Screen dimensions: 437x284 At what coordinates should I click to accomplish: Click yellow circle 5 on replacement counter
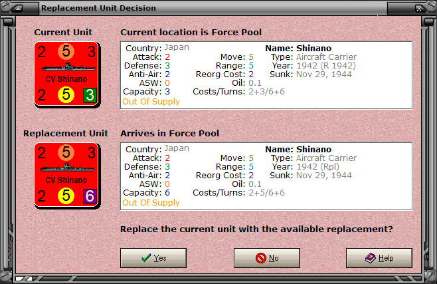[x=66, y=196]
